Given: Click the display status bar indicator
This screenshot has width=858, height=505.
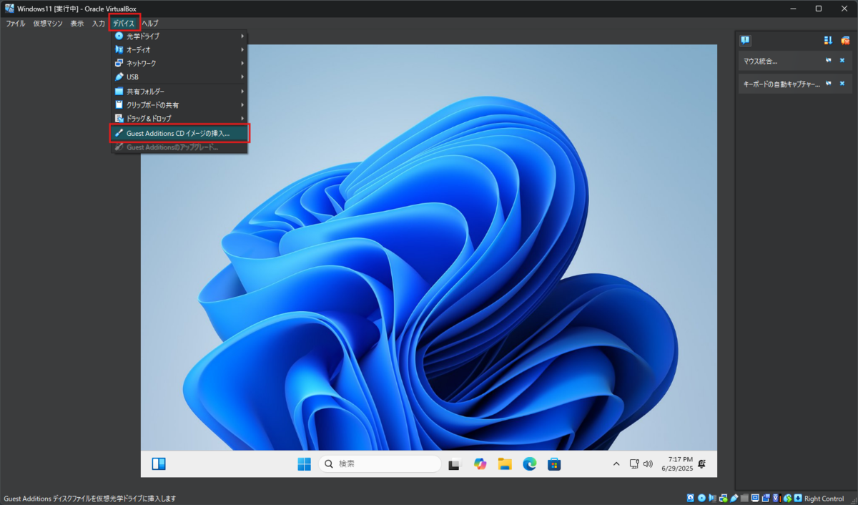Looking at the screenshot, I should click(x=755, y=498).
